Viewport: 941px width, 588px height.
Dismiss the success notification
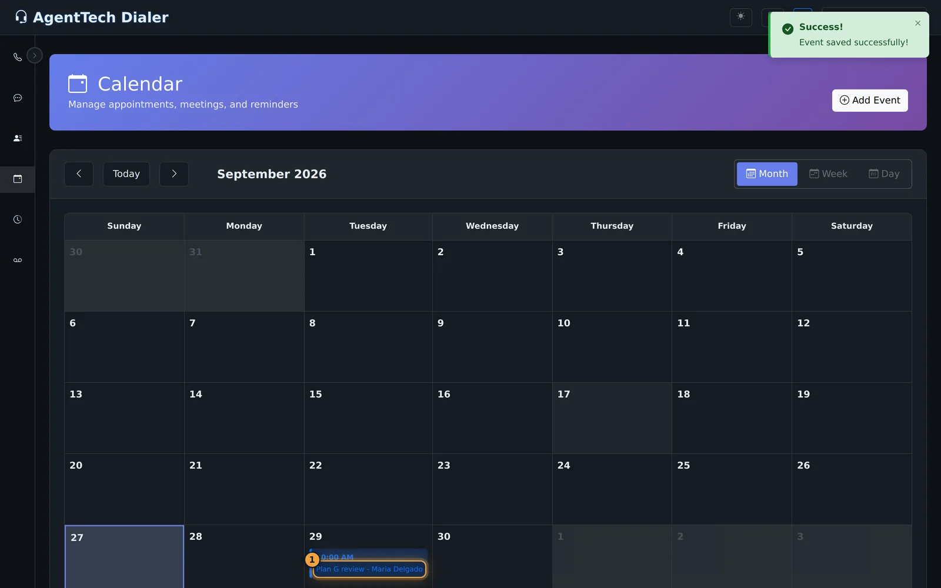917,24
